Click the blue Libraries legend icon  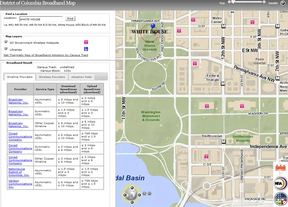(86, 49)
